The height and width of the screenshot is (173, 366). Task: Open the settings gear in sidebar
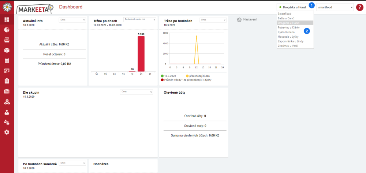pos(7,132)
